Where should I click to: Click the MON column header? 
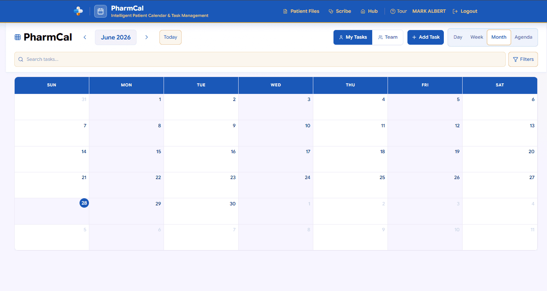[126, 85]
